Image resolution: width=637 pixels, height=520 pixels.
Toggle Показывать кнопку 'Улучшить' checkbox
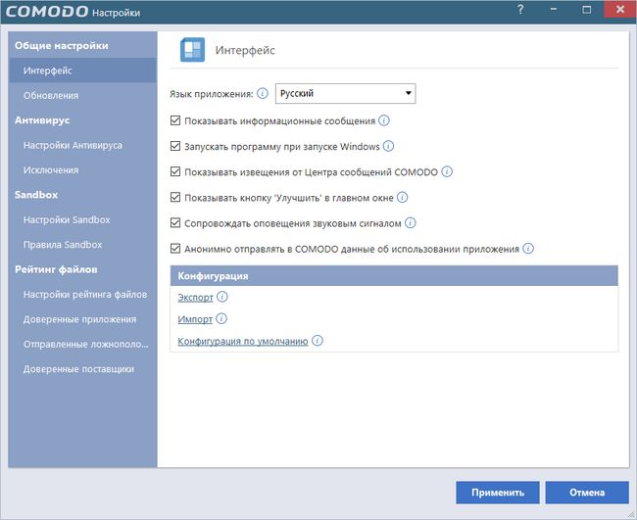[175, 197]
